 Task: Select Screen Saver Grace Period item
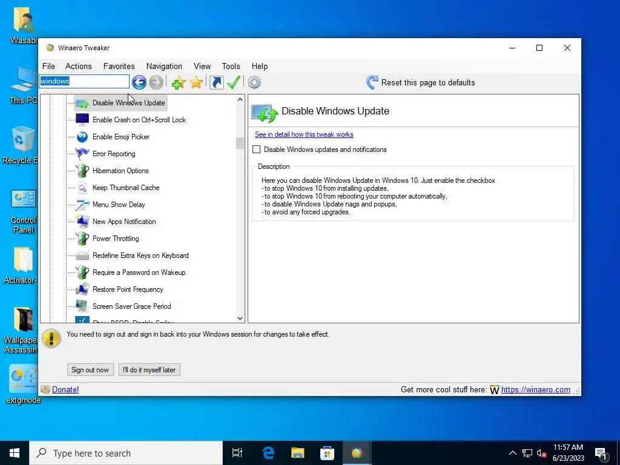(131, 306)
